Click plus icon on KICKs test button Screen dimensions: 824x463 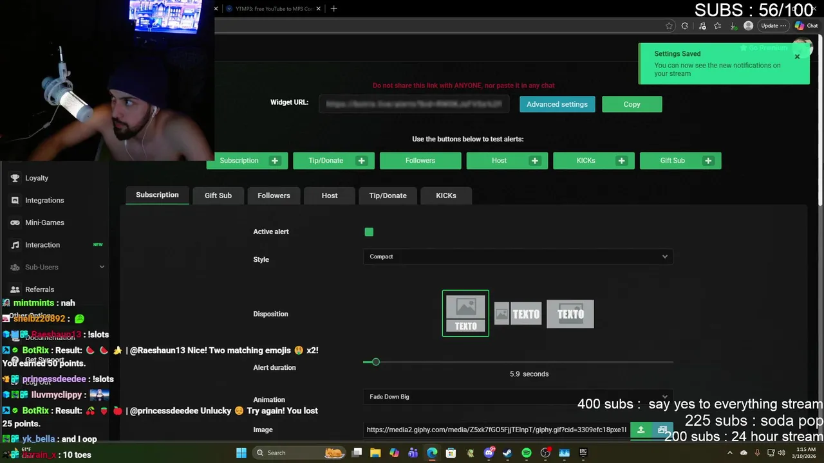tap(621, 161)
